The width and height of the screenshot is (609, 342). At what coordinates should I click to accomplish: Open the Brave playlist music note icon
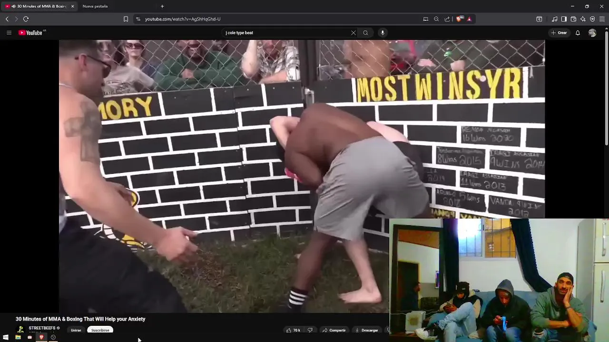click(x=555, y=19)
